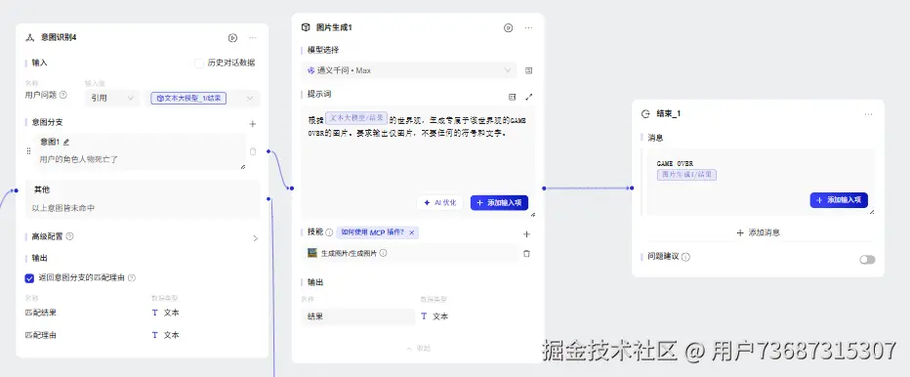
Task: Open more options menu of 结束_1 node
Action: click(868, 114)
